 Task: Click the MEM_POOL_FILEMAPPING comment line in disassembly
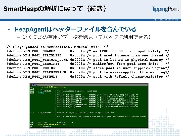pyautogui.click(x=98, y=105)
